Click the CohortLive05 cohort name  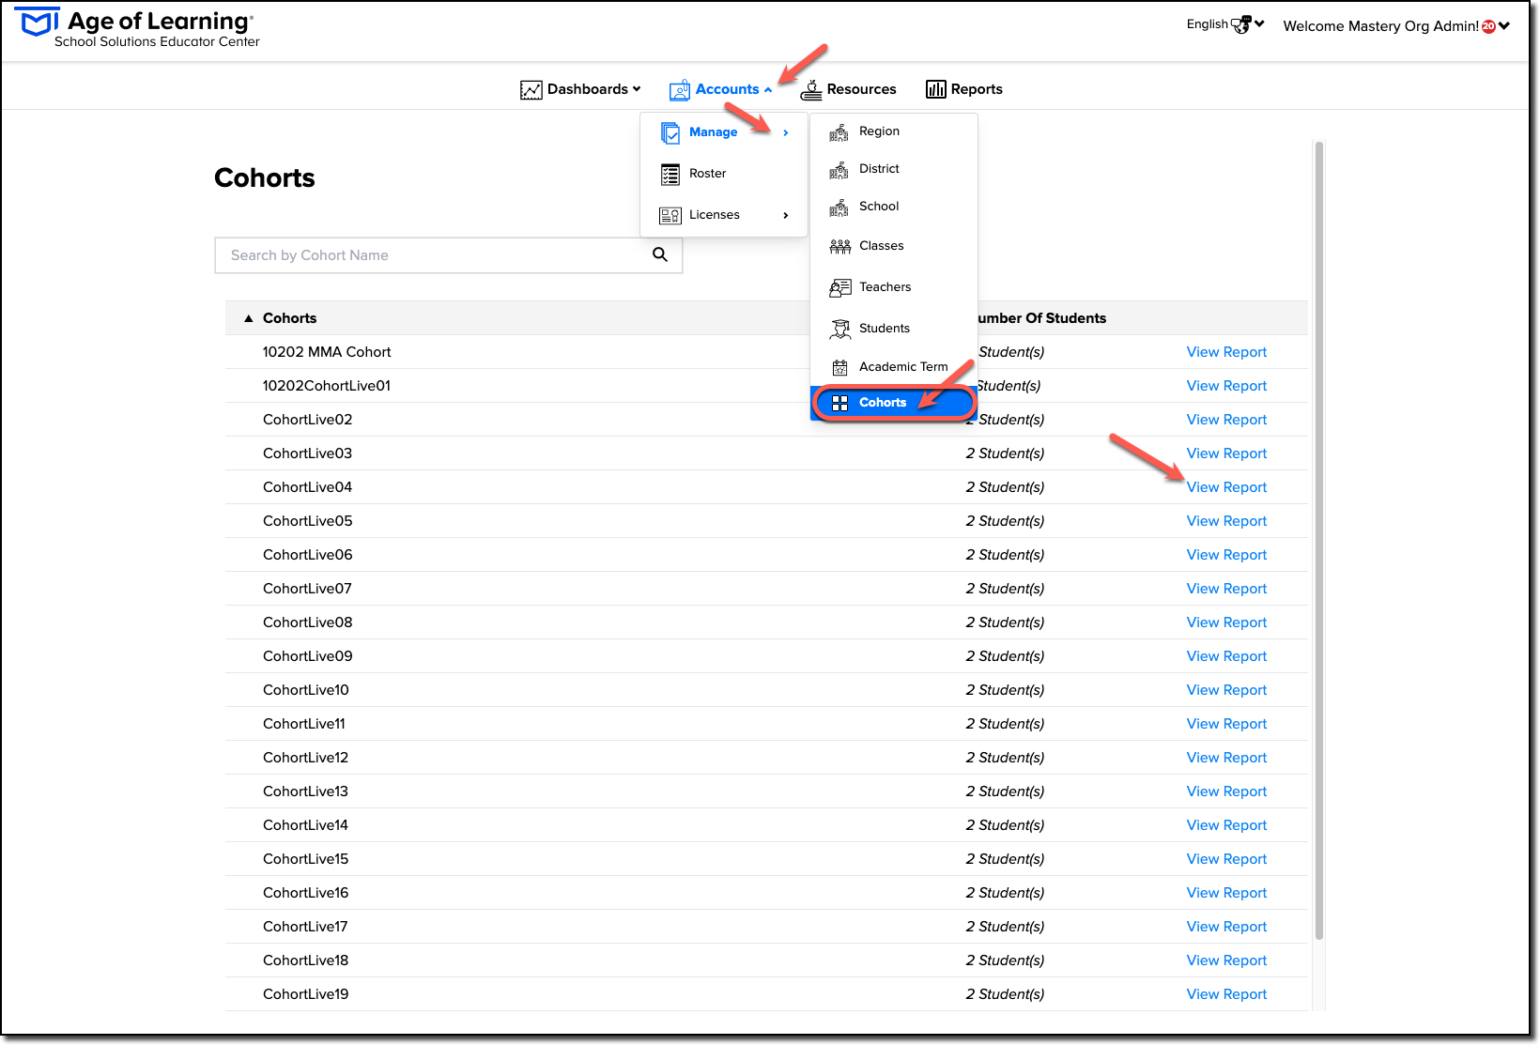tap(308, 521)
